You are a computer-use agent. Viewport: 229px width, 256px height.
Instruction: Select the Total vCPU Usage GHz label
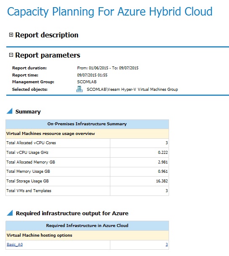coord(27,152)
